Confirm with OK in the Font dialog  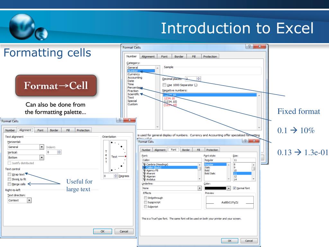229,241
